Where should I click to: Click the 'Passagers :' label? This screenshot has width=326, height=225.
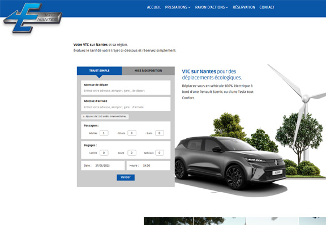[92, 125]
